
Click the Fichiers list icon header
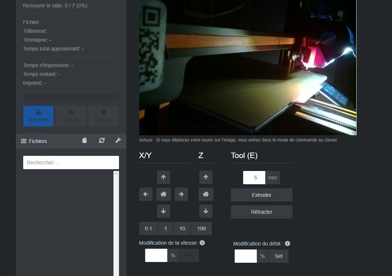[24, 141]
